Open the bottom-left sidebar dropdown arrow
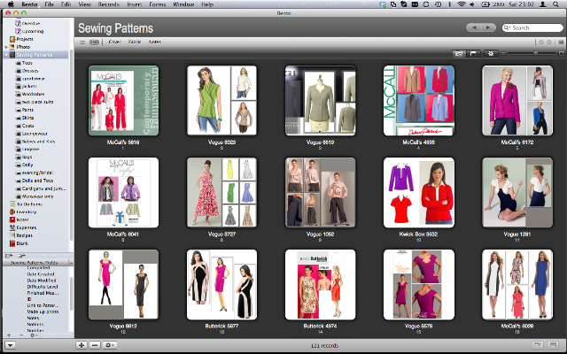Viewport: 567px width, 354px height. [10, 345]
